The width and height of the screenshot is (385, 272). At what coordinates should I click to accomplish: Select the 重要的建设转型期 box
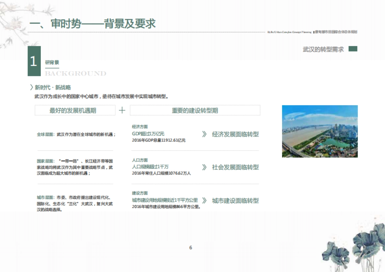pyautogui.click(x=195, y=110)
